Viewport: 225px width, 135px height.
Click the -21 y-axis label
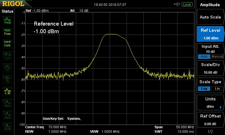tap(23, 35)
